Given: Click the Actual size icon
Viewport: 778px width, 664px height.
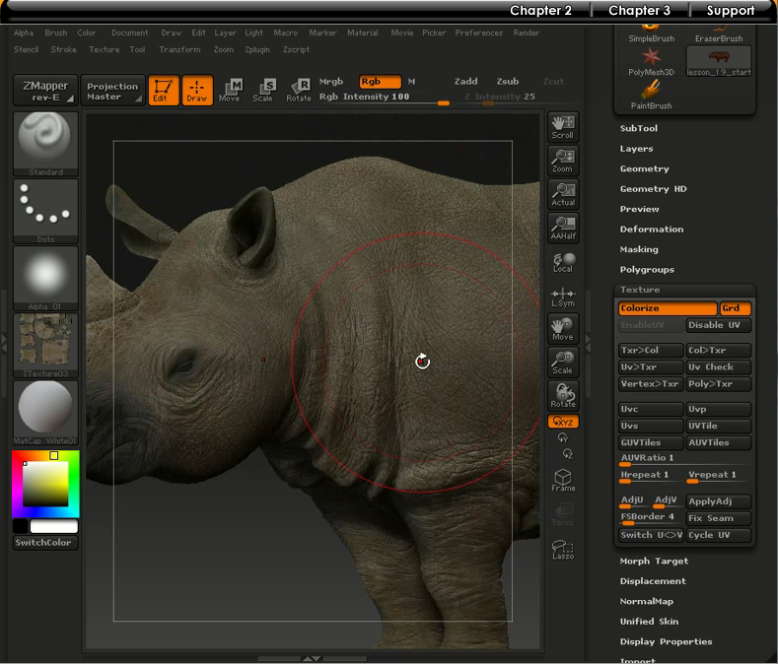Looking at the screenshot, I should coord(562,194).
